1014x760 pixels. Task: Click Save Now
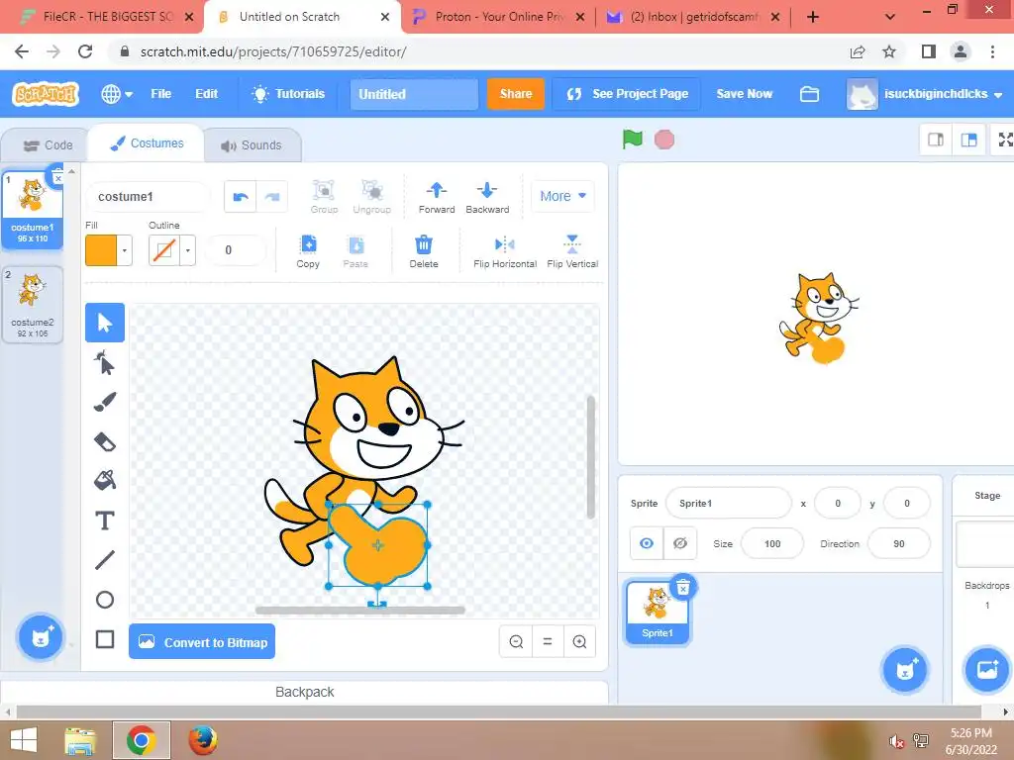pos(744,94)
